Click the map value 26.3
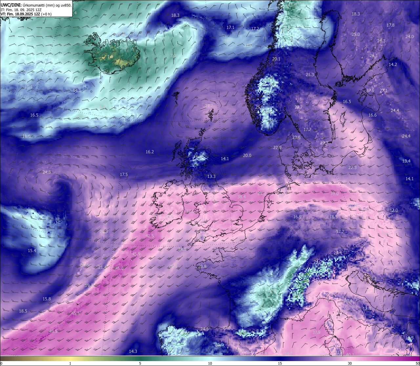 [x=381, y=41]
